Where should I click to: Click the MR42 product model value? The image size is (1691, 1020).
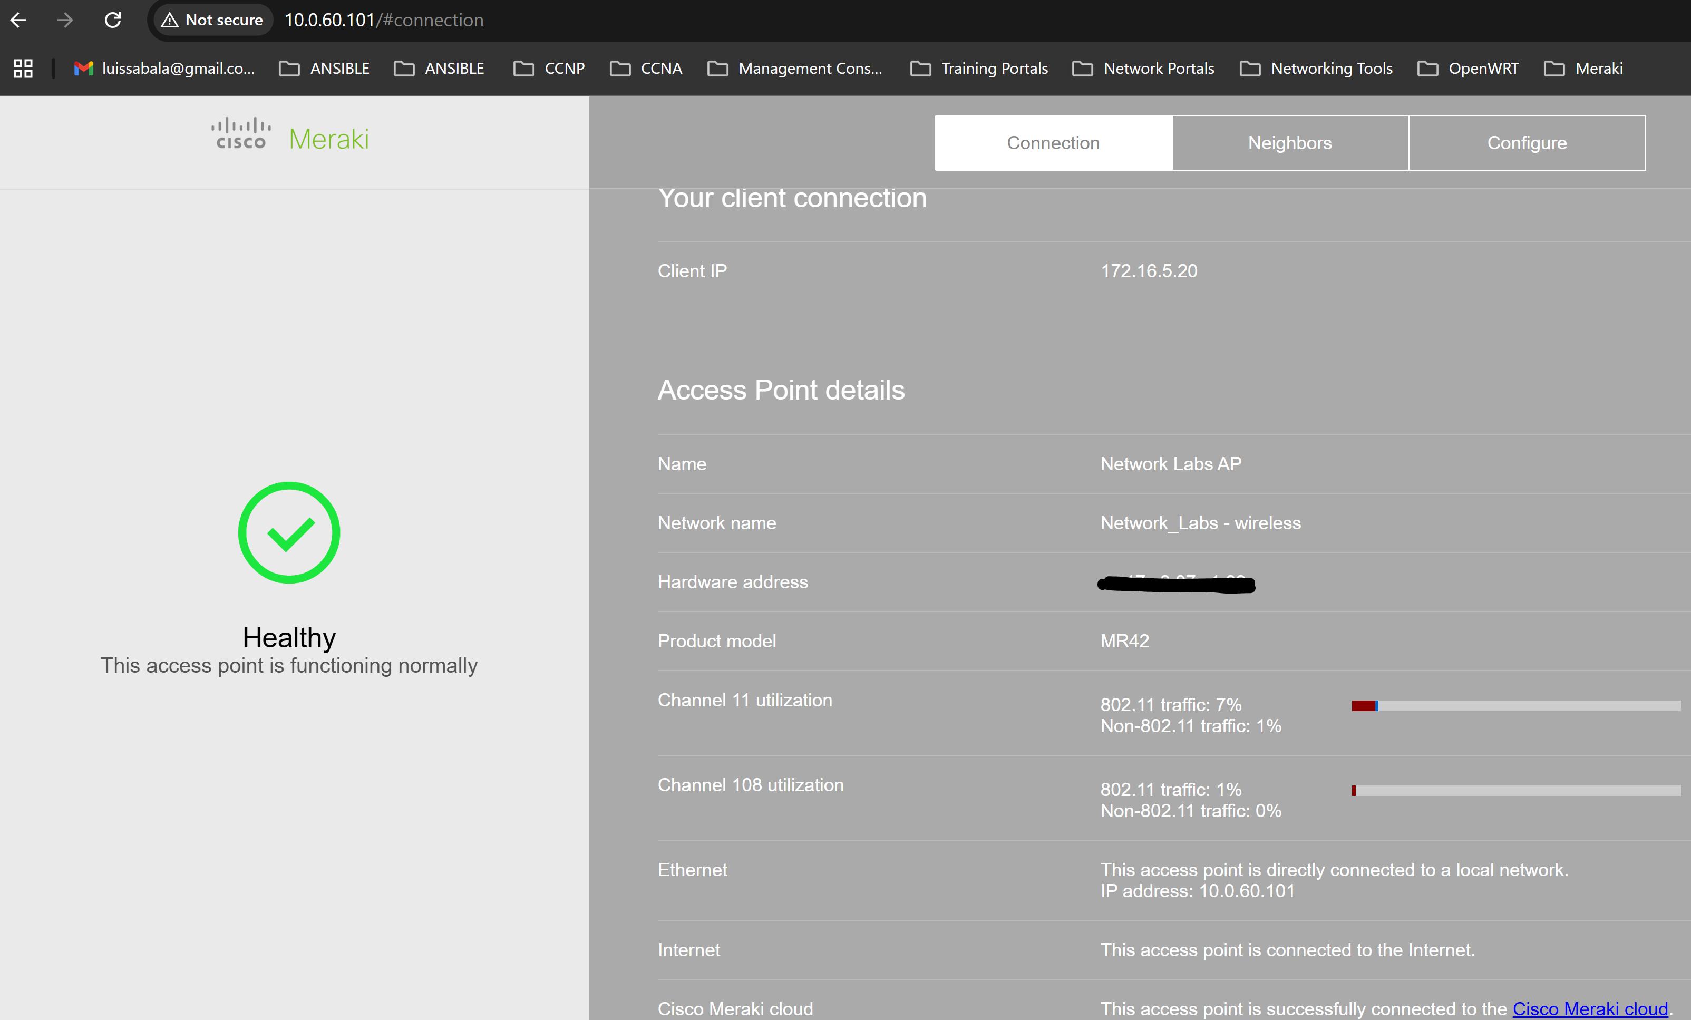[1124, 641]
